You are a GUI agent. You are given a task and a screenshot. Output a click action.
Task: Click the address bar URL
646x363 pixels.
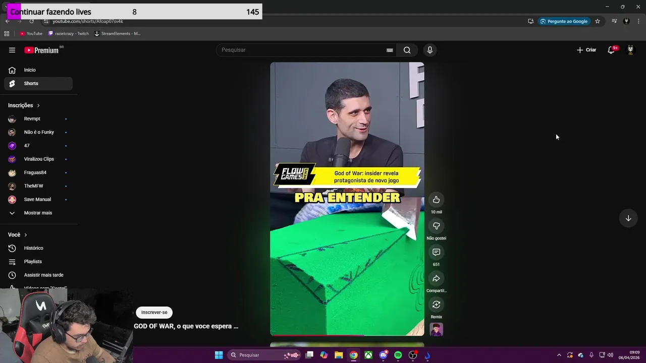(x=88, y=21)
